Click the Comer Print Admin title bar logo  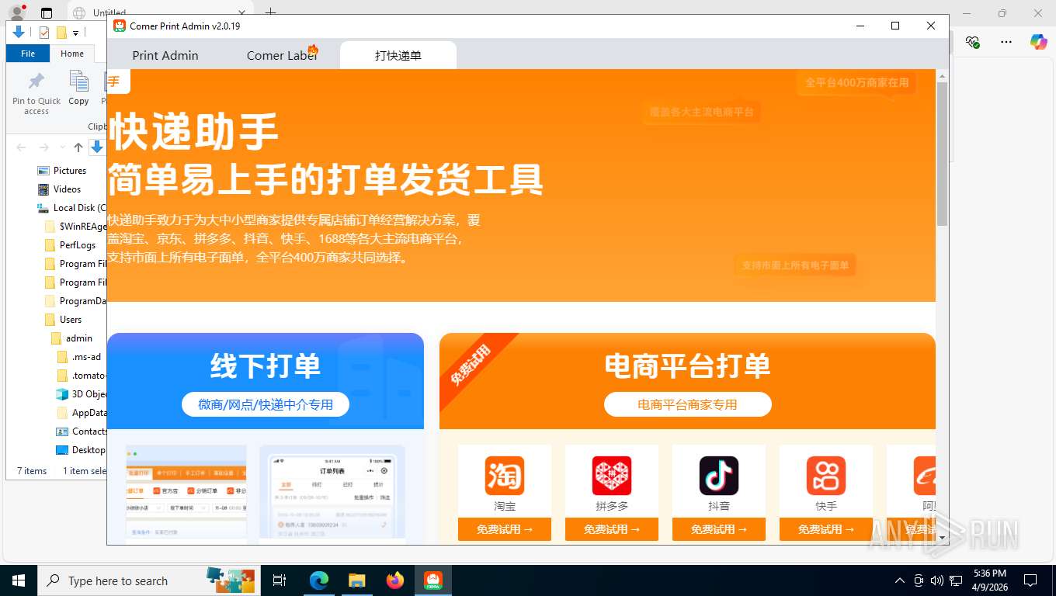coord(120,26)
